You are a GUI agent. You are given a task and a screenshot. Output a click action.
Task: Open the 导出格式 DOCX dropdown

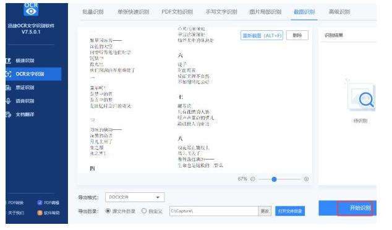(135, 197)
